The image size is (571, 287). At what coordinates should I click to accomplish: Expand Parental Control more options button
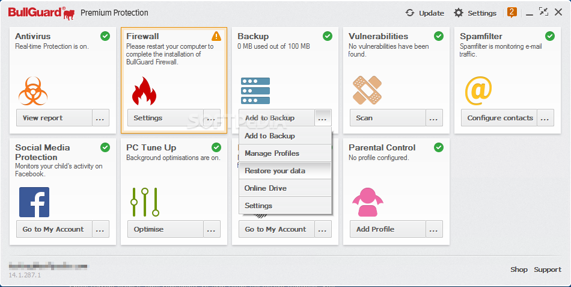pos(434,229)
